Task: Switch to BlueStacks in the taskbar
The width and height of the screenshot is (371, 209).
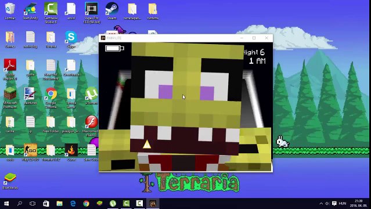Action: point(100,203)
